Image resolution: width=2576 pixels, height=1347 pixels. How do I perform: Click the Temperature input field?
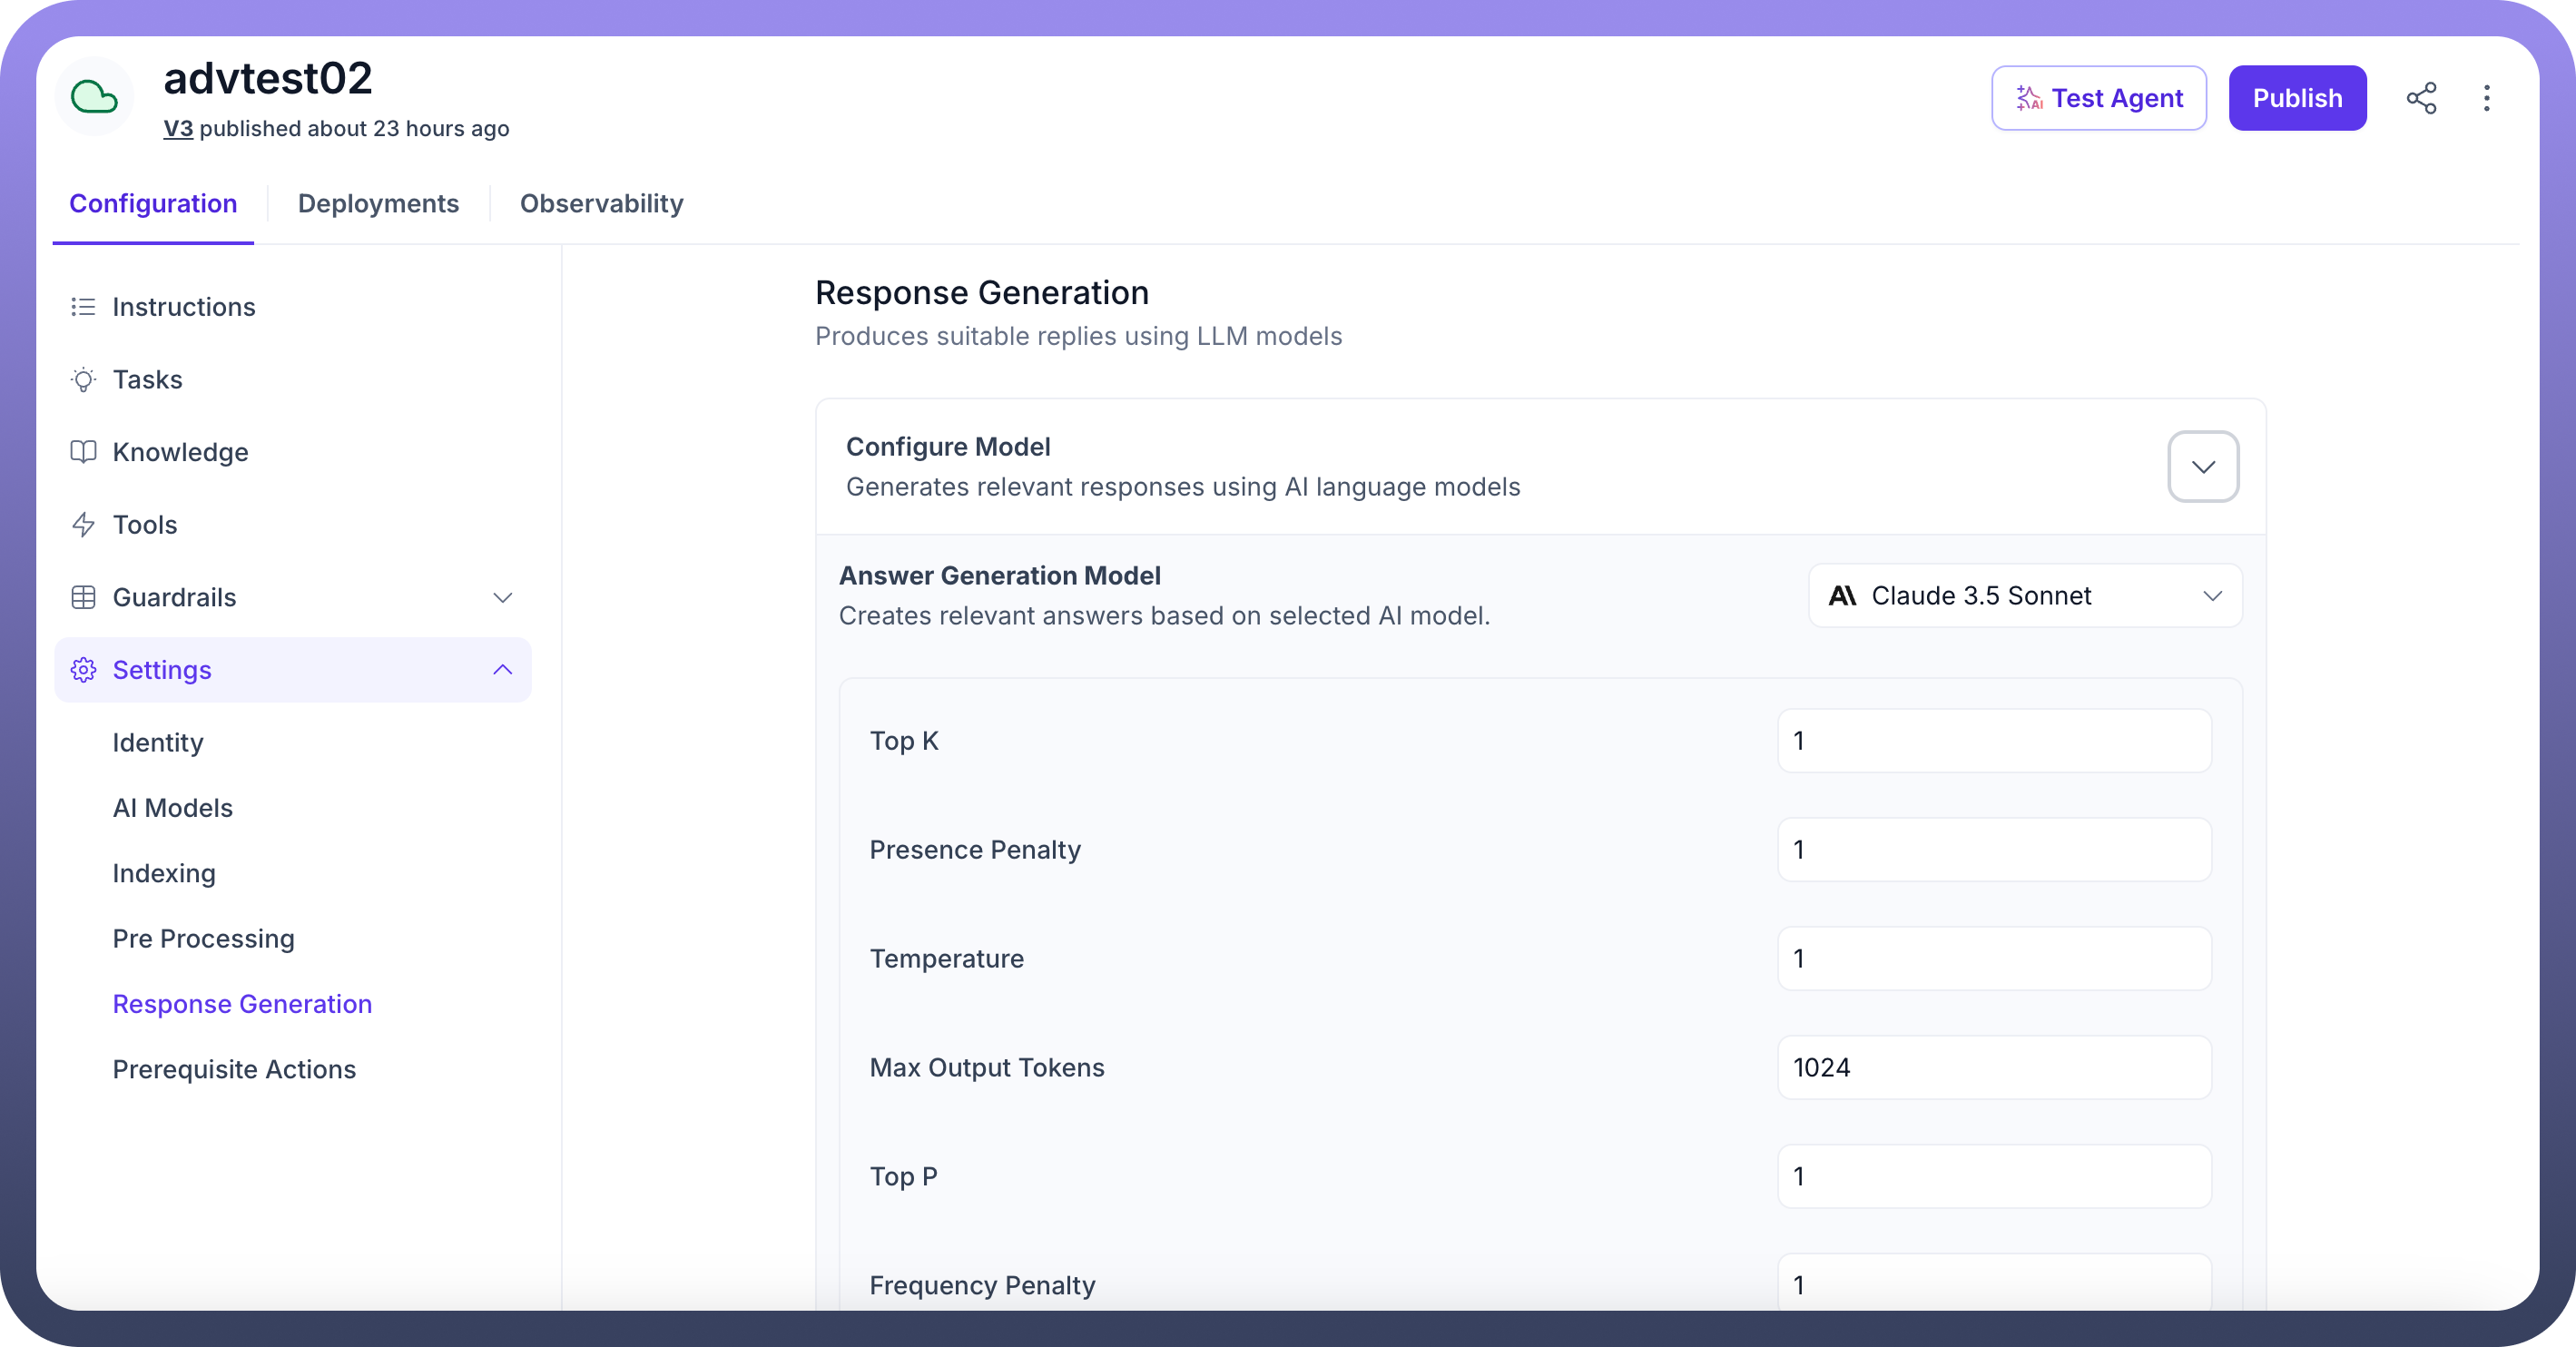click(1994, 959)
